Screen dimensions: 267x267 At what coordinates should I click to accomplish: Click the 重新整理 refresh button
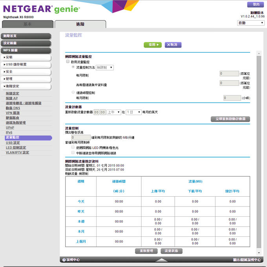coord(146,251)
